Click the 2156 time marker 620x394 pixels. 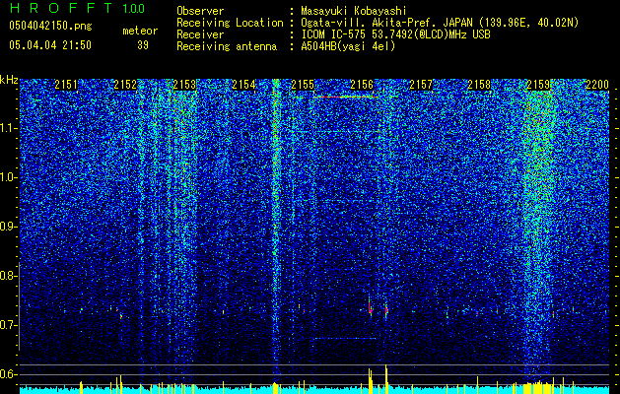pyautogui.click(x=362, y=85)
